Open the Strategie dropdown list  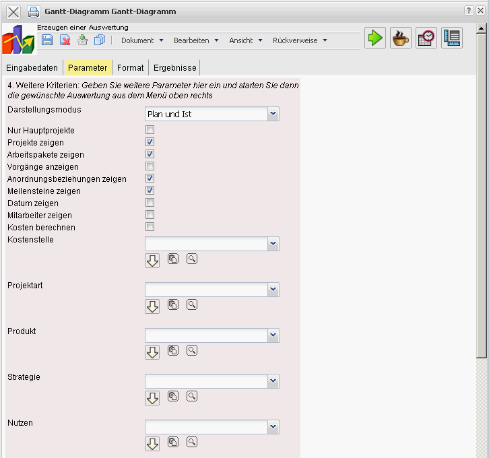[212, 381]
